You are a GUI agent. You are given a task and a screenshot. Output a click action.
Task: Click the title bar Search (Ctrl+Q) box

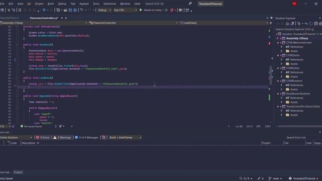[x=169, y=4]
